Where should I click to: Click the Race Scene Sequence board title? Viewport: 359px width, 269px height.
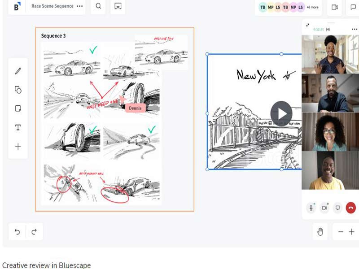[52, 7]
